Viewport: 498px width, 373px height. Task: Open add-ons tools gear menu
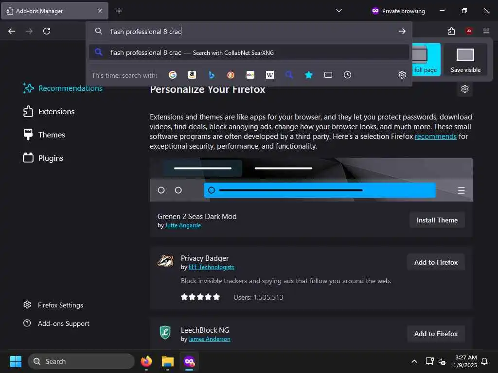[x=464, y=89]
